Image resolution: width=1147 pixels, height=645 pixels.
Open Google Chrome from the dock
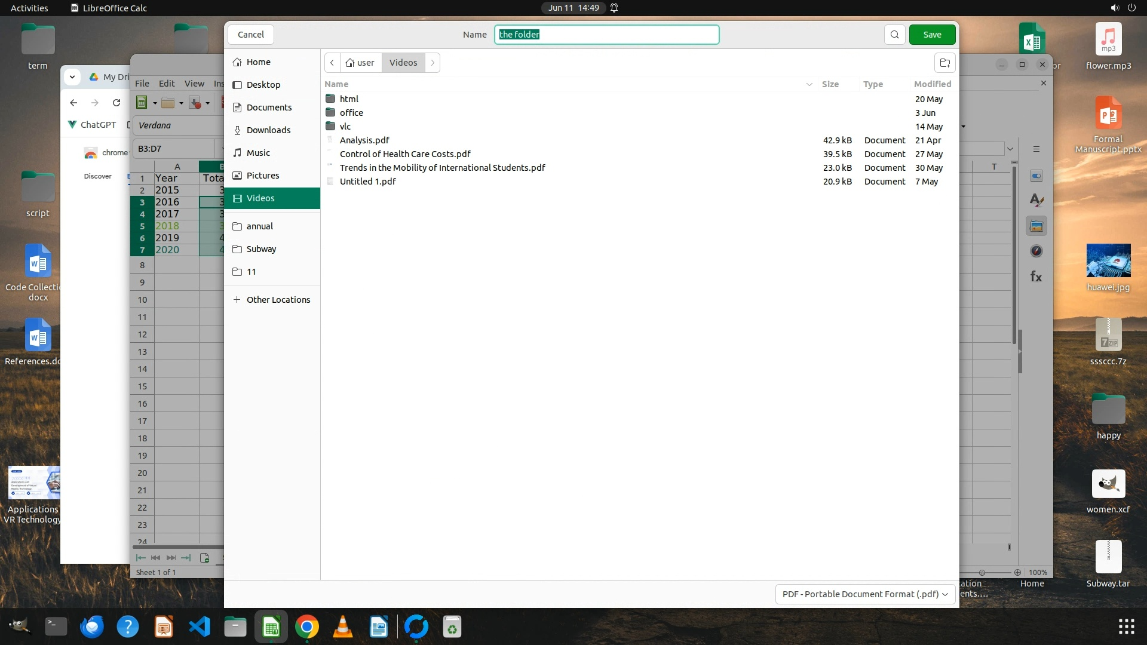click(307, 626)
